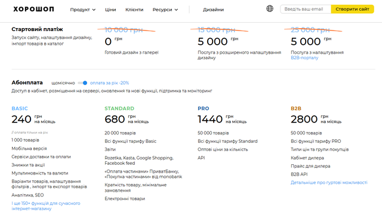Open 'І ще 150+ функцій' link
The width and height of the screenshot is (382, 218).
click(46, 206)
